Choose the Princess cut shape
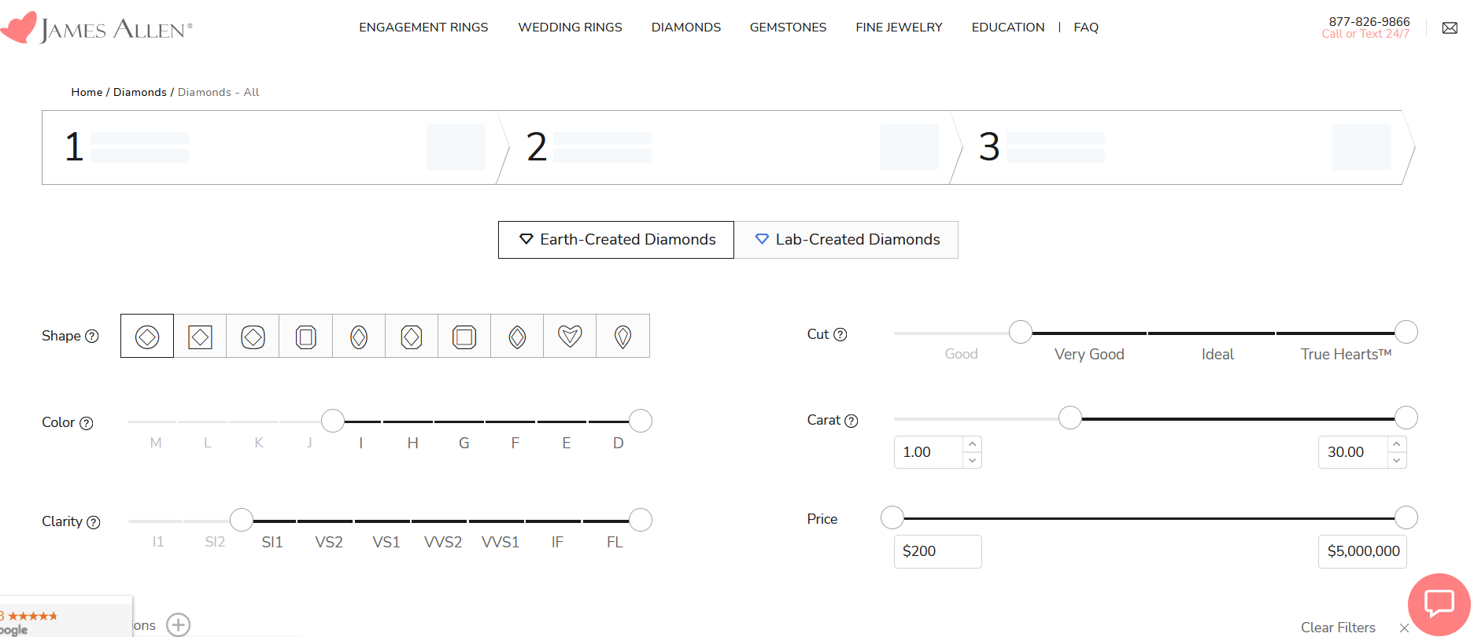The height and width of the screenshot is (637, 1474). coord(200,337)
